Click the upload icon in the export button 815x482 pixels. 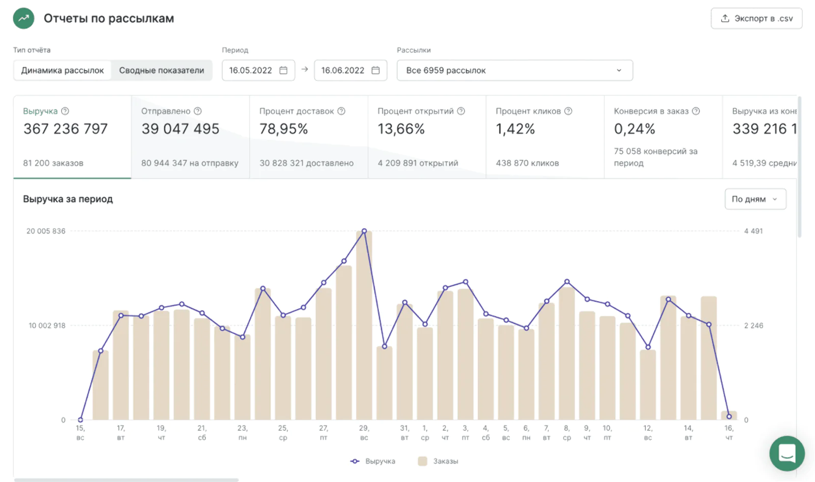click(x=725, y=18)
